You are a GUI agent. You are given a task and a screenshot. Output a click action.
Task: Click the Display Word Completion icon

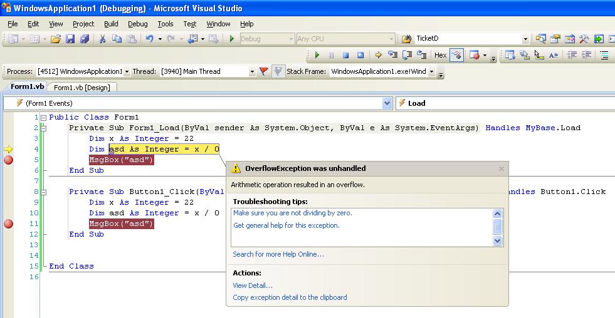554,55
